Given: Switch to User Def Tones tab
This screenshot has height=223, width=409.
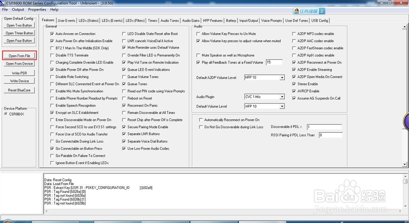Looking at the screenshot, I should click(297, 20).
